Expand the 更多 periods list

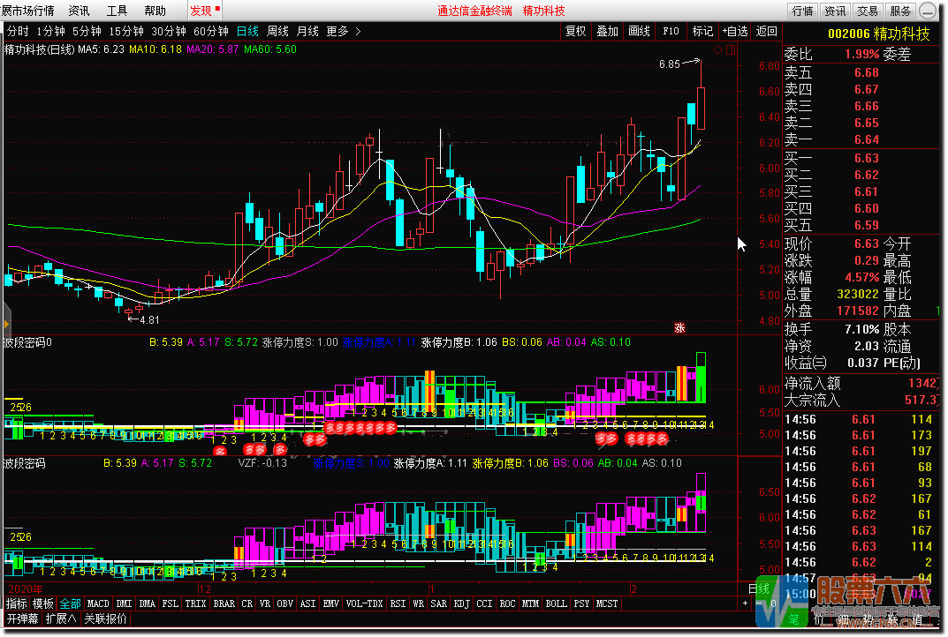click(x=344, y=31)
